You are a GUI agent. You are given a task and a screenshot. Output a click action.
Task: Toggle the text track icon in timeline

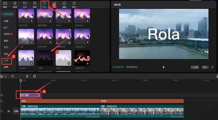tap(2, 101)
